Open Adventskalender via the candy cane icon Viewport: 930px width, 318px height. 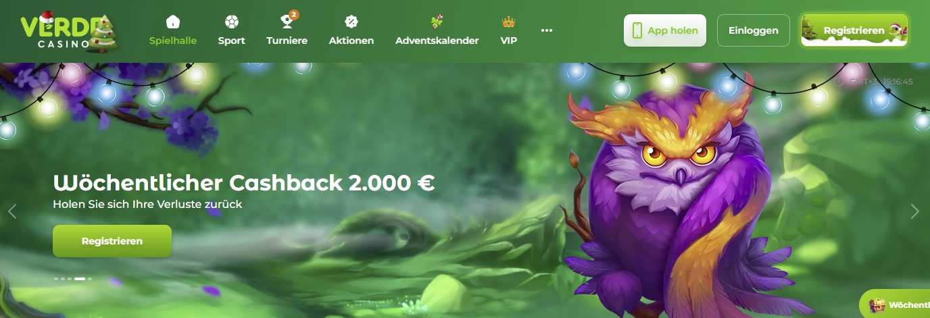(x=437, y=21)
